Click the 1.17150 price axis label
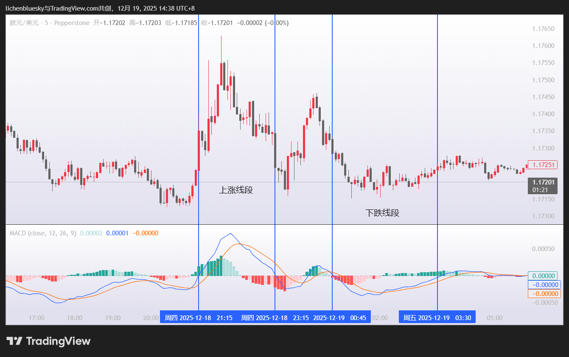Screen dimensions: 569x357 coord(543,199)
